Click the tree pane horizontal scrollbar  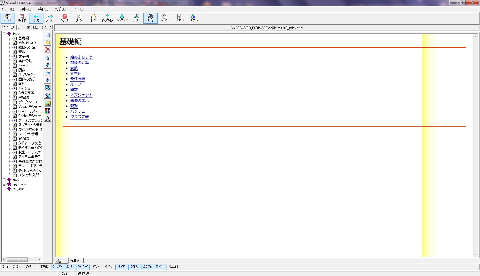click(x=22, y=259)
